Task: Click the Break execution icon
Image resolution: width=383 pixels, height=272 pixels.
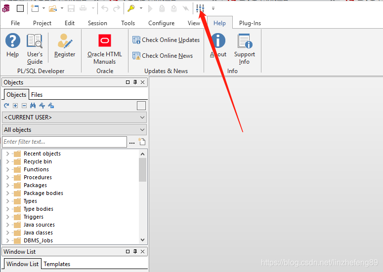Action: 186,8
